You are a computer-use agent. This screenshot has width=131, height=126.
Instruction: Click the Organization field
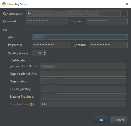(x=83, y=81)
